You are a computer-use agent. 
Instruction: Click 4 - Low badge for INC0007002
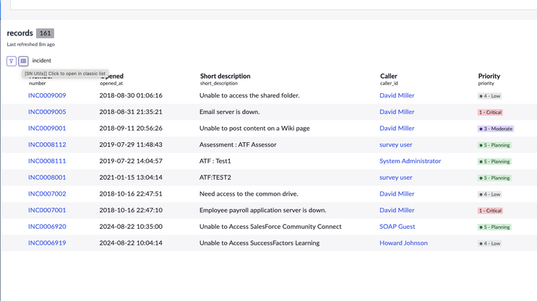489,194
